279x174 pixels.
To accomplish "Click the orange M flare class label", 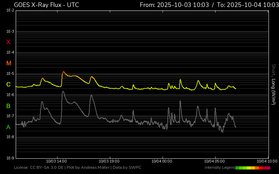I will coord(9,63).
